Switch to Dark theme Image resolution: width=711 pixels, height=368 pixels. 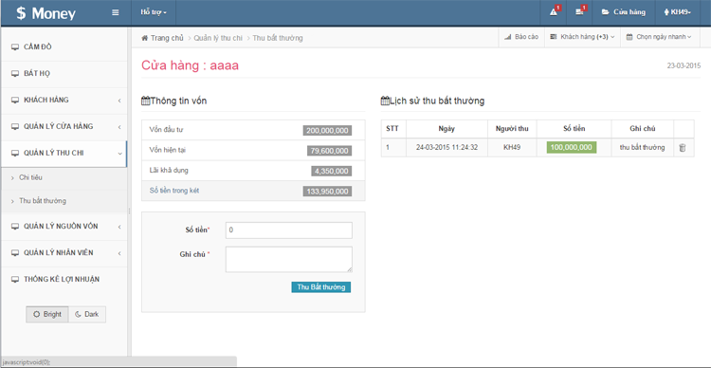(87, 315)
